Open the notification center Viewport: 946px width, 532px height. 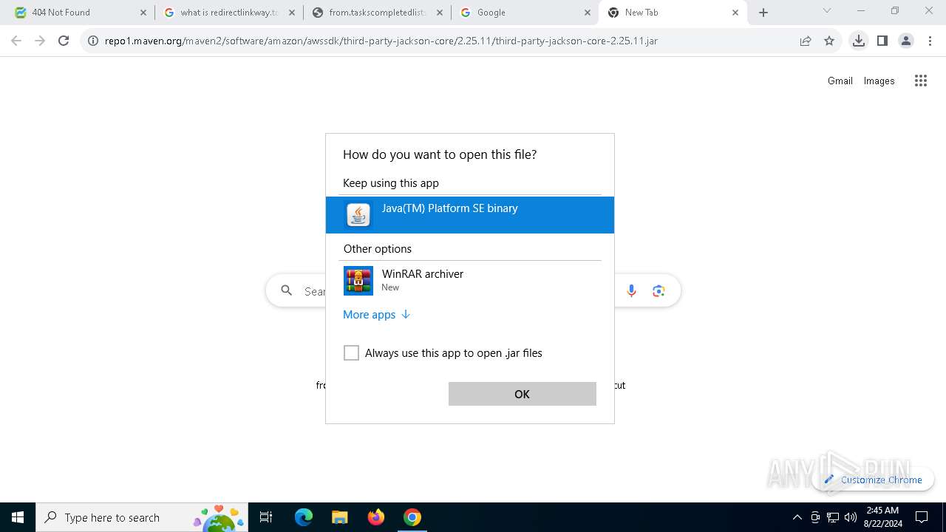coord(922,517)
